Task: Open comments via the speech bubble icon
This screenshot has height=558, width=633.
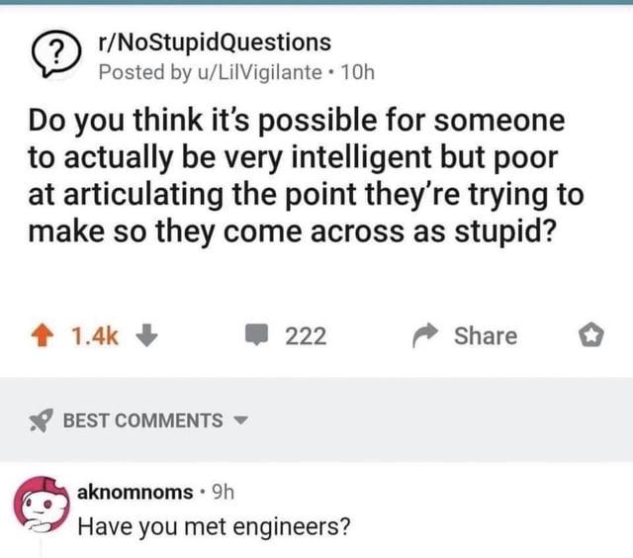Action: 257,334
